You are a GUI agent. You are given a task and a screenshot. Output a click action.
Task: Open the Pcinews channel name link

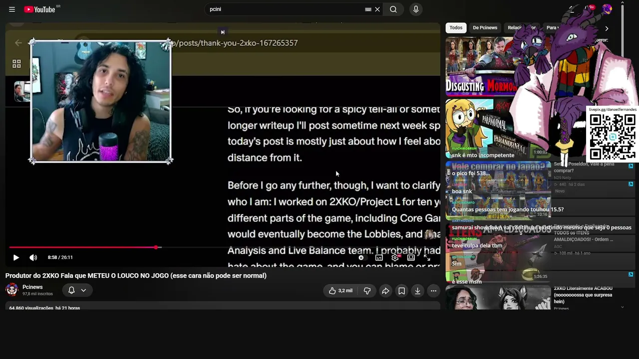coord(32,287)
